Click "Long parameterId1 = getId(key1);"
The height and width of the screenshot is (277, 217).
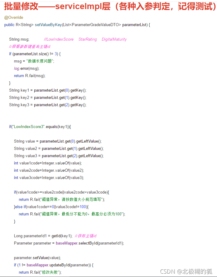pos(43,236)
